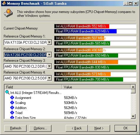The width and height of the screenshot is (140, 135).
Task: Select the Triad row text
Action: pyautogui.click(x=19, y=113)
